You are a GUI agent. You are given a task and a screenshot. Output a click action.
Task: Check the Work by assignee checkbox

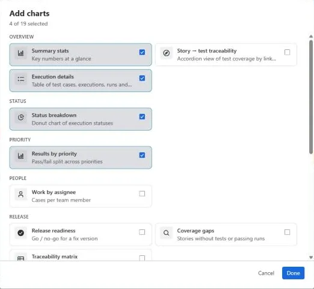[x=142, y=194]
